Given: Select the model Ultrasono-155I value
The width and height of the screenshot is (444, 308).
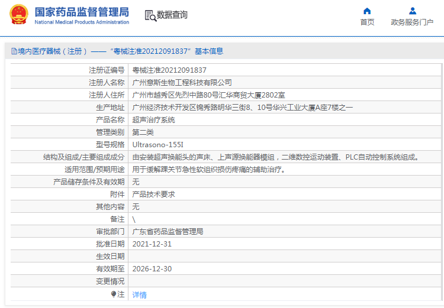Looking at the screenshot, I should (157, 144).
